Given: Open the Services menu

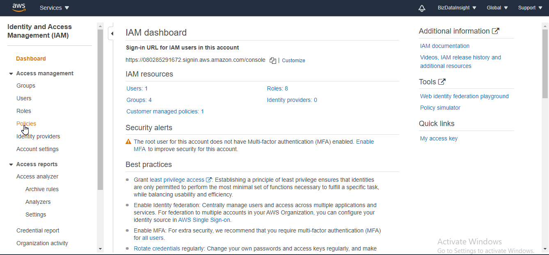Looking at the screenshot, I should (x=54, y=7).
